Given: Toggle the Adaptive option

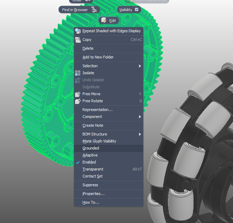Looking at the screenshot, I should (x=109, y=155).
